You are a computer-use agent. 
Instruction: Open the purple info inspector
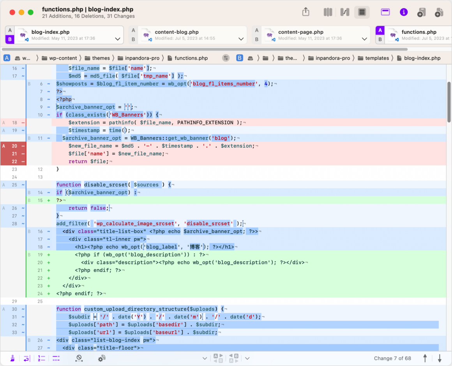404,12
